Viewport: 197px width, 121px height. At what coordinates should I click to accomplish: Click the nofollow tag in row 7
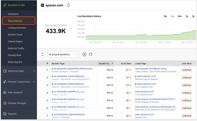click(x=187, y=116)
